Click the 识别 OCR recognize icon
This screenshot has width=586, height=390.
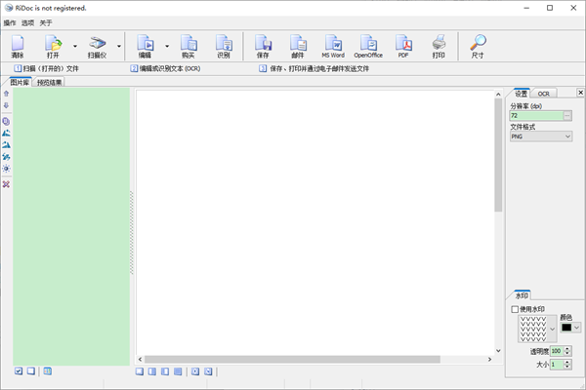point(224,45)
